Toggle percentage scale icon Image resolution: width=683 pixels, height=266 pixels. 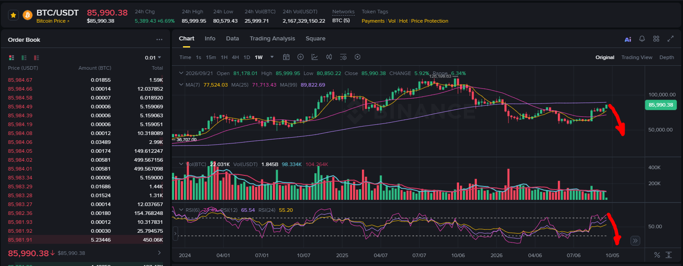click(657, 255)
